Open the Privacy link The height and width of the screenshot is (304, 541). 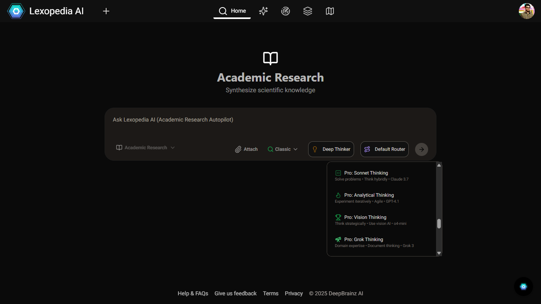pyautogui.click(x=294, y=293)
